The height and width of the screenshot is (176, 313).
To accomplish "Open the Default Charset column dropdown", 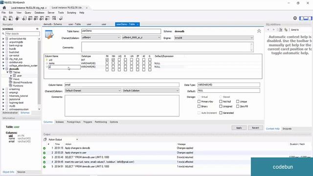I will coord(93,90).
